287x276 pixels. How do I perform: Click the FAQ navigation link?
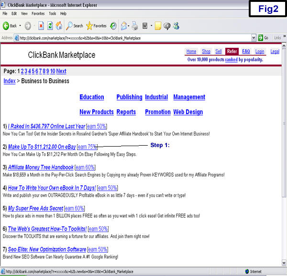(246, 51)
